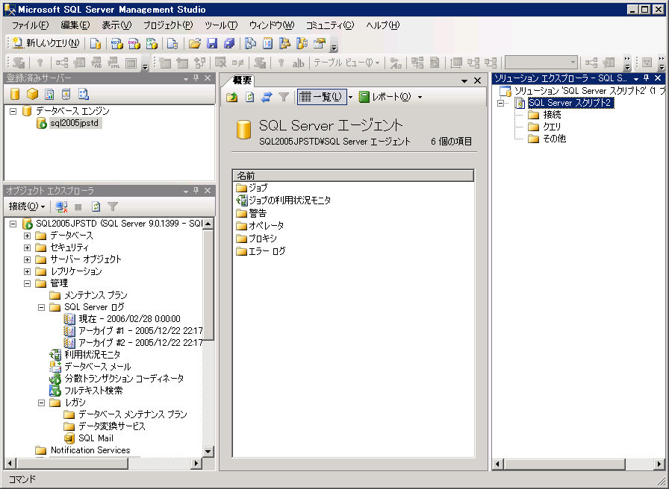
Task: Close the 登録済みサーバー panel
Action: click(208, 78)
